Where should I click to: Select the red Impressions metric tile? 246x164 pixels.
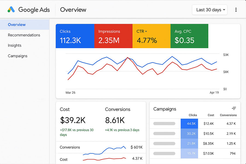coord(113,36)
